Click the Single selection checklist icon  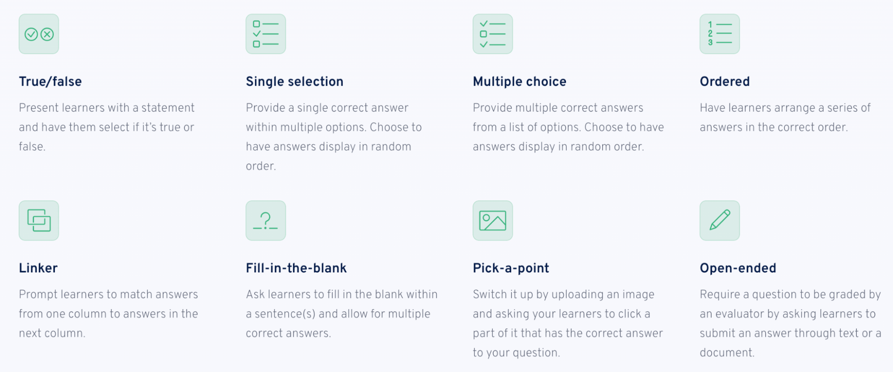tap(266, 34)
